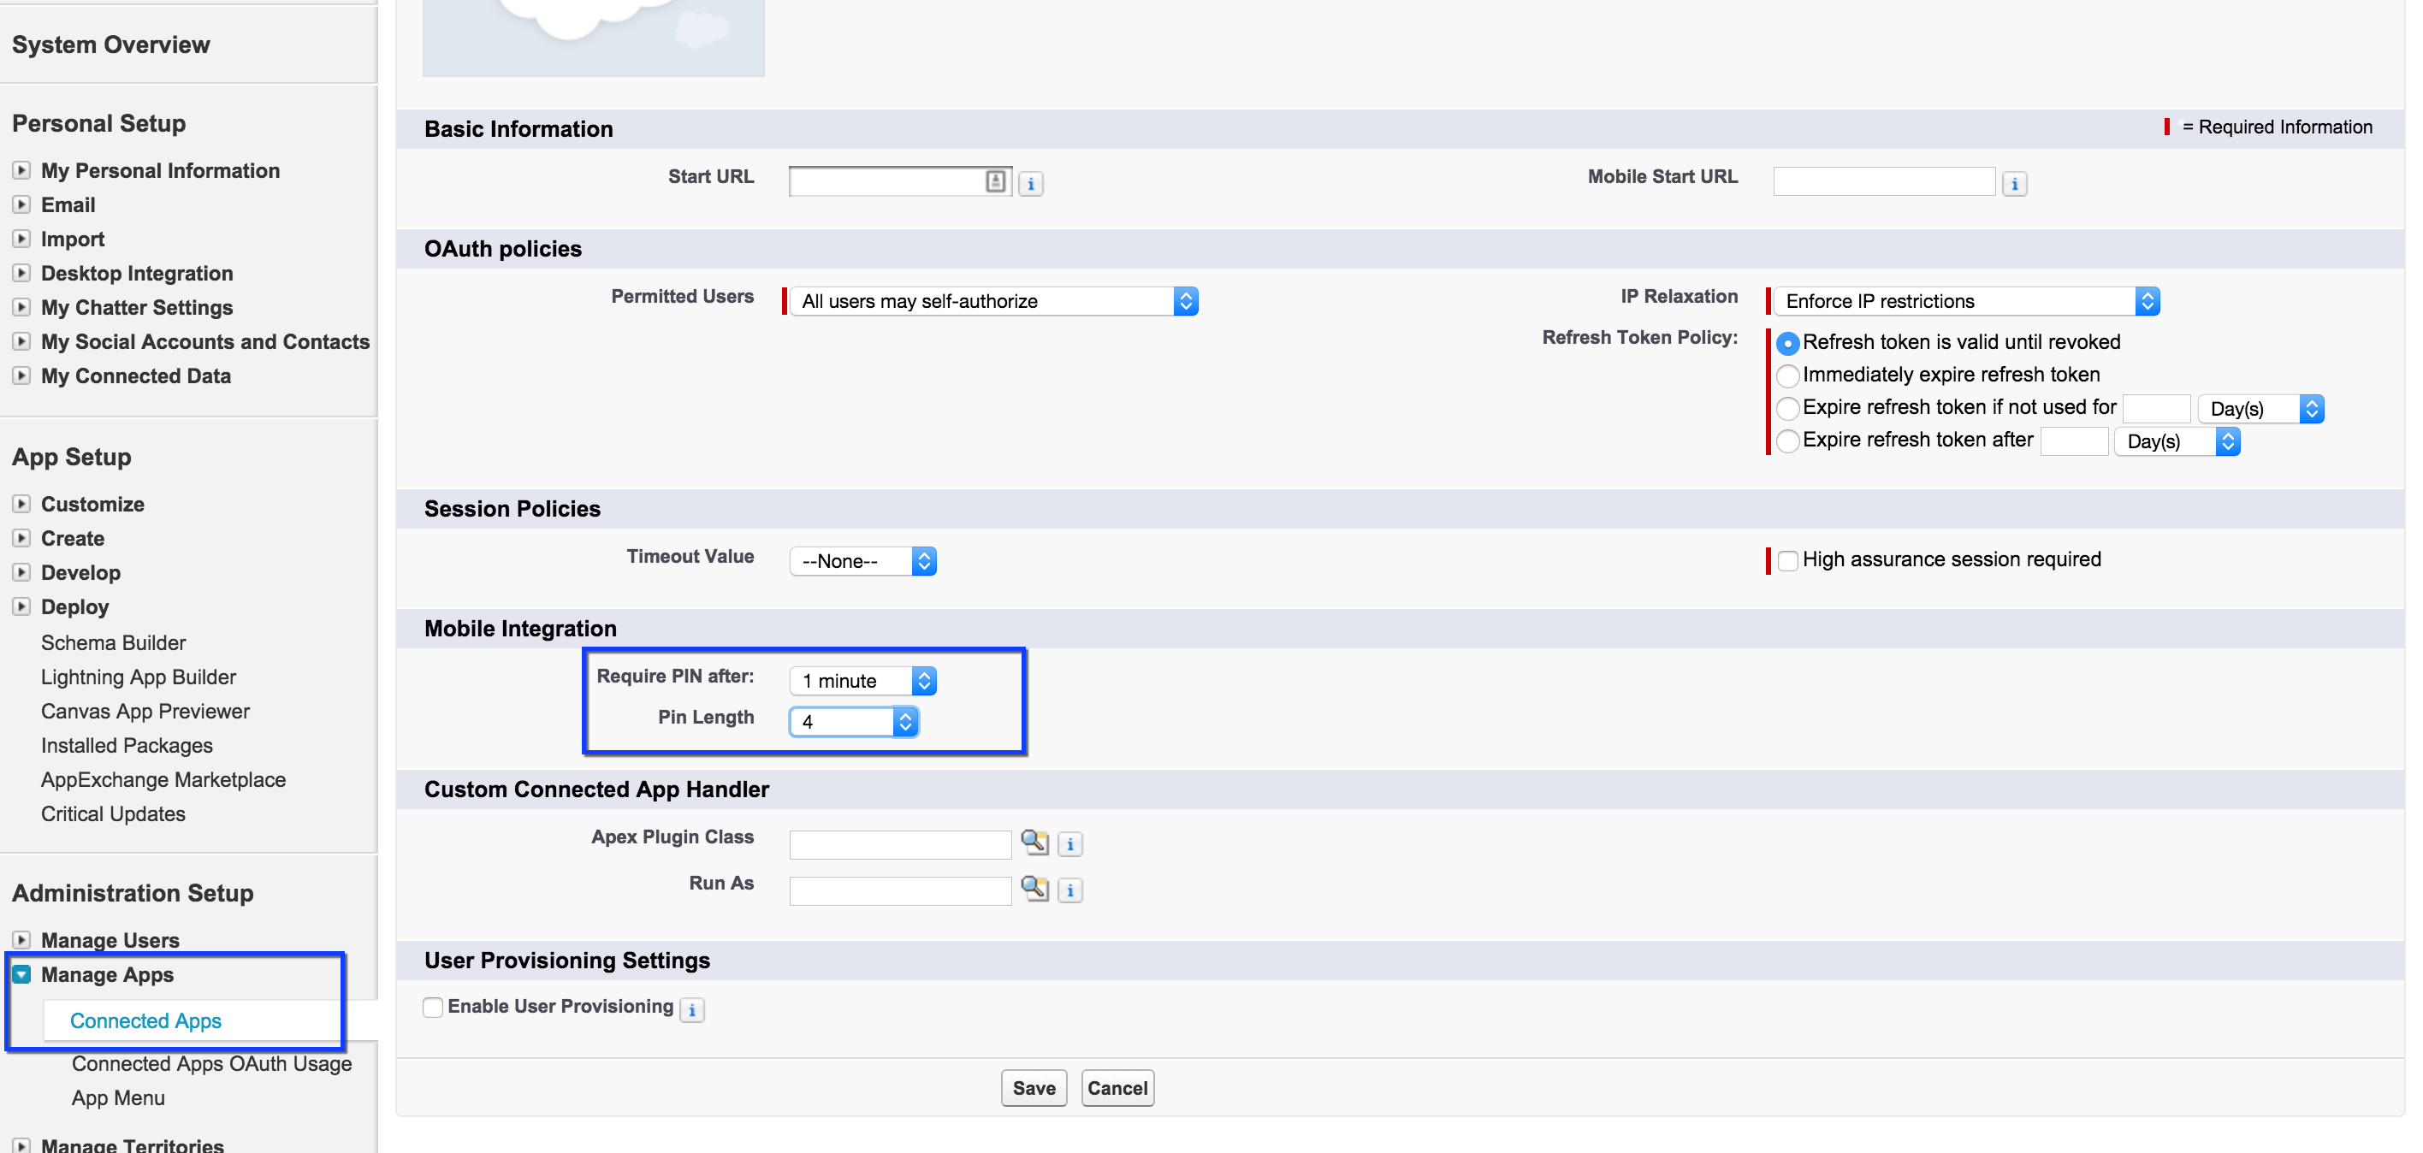This screenshot has height=1153, width=2423.
Task: Expand the Import sidebar section
Action: pos(21,239)
